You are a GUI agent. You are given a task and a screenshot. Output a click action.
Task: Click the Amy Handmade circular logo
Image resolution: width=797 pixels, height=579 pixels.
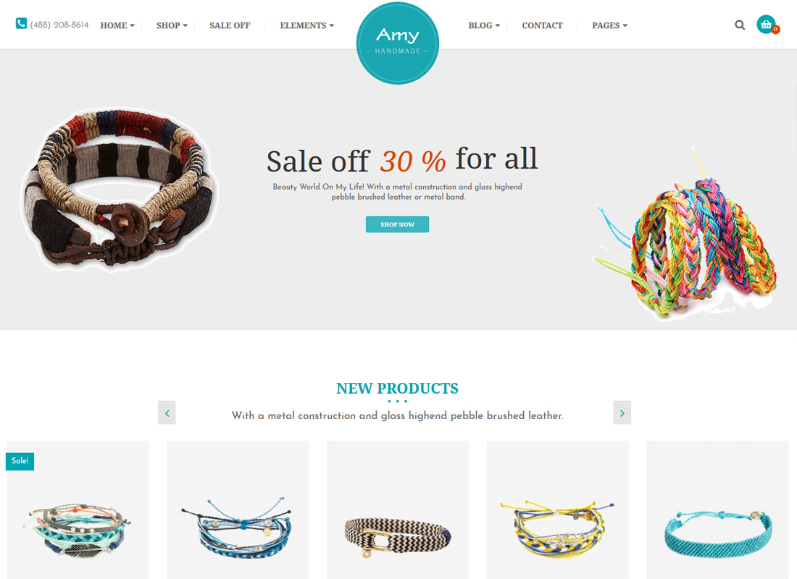tap(398, 43)
